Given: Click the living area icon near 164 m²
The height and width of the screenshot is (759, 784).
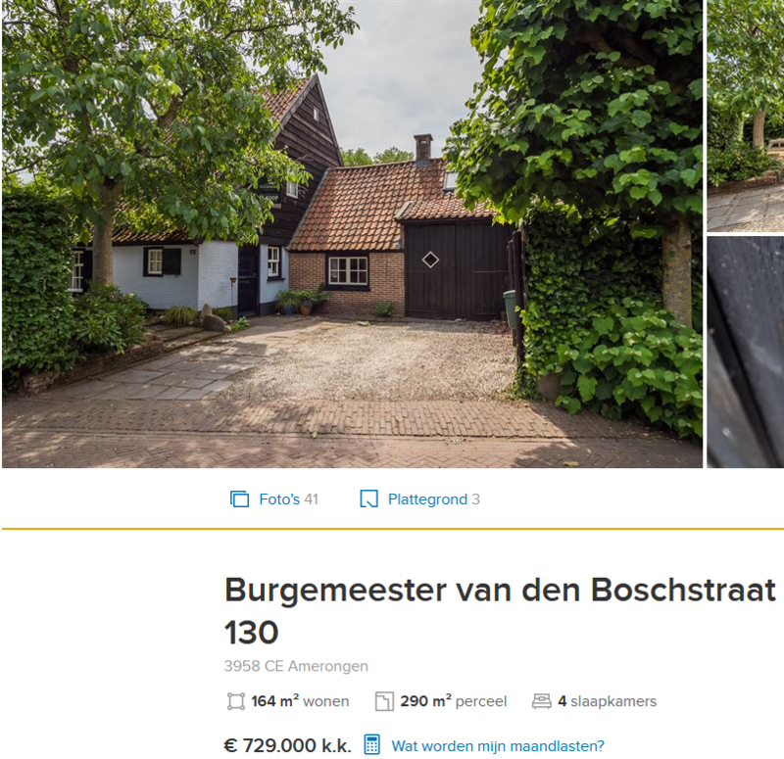Looking at the screenshot, I should click(236, 701).
